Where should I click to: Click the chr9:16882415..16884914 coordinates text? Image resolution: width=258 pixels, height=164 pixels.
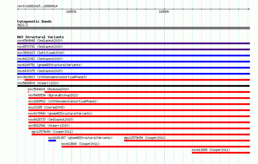37,6
